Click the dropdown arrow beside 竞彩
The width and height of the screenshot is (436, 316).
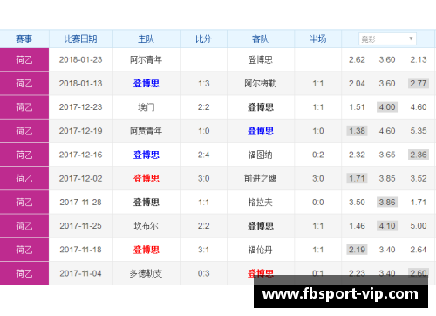411,38
